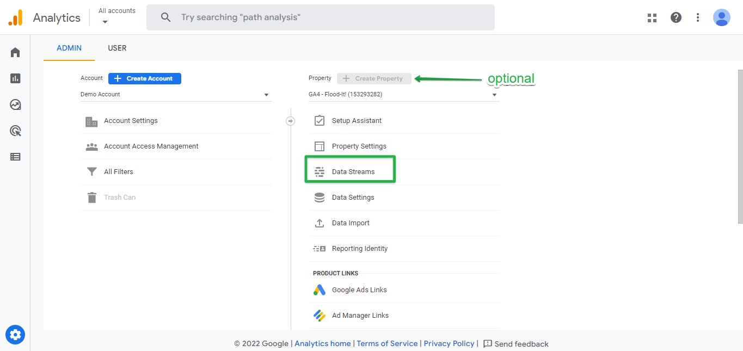Open the Privacy Policy link
Screen dimensions: 743x351
(x=449, y=344)
